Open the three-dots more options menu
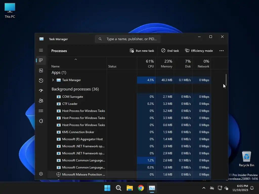Screen dimensions: 259x194 [222, 51]
